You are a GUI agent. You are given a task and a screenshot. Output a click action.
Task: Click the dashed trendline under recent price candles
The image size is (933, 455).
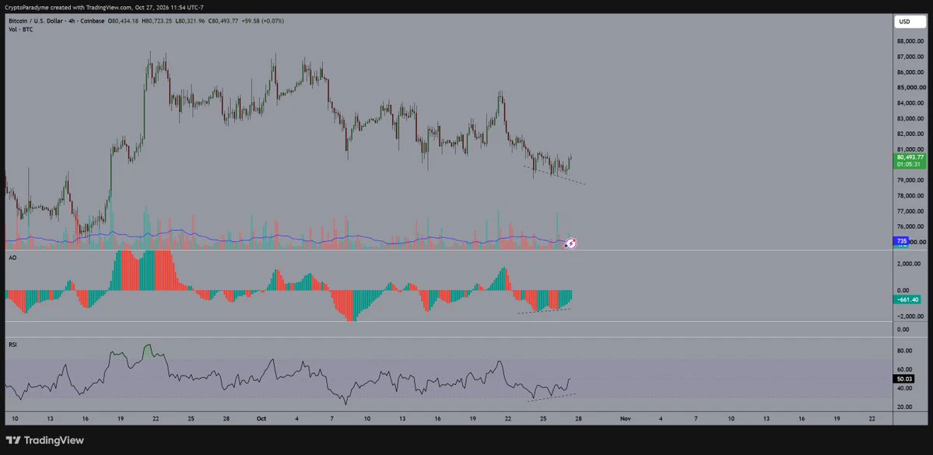[x=554, y=175]
